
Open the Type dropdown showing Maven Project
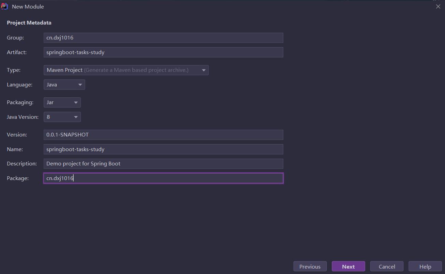(126, 70)
